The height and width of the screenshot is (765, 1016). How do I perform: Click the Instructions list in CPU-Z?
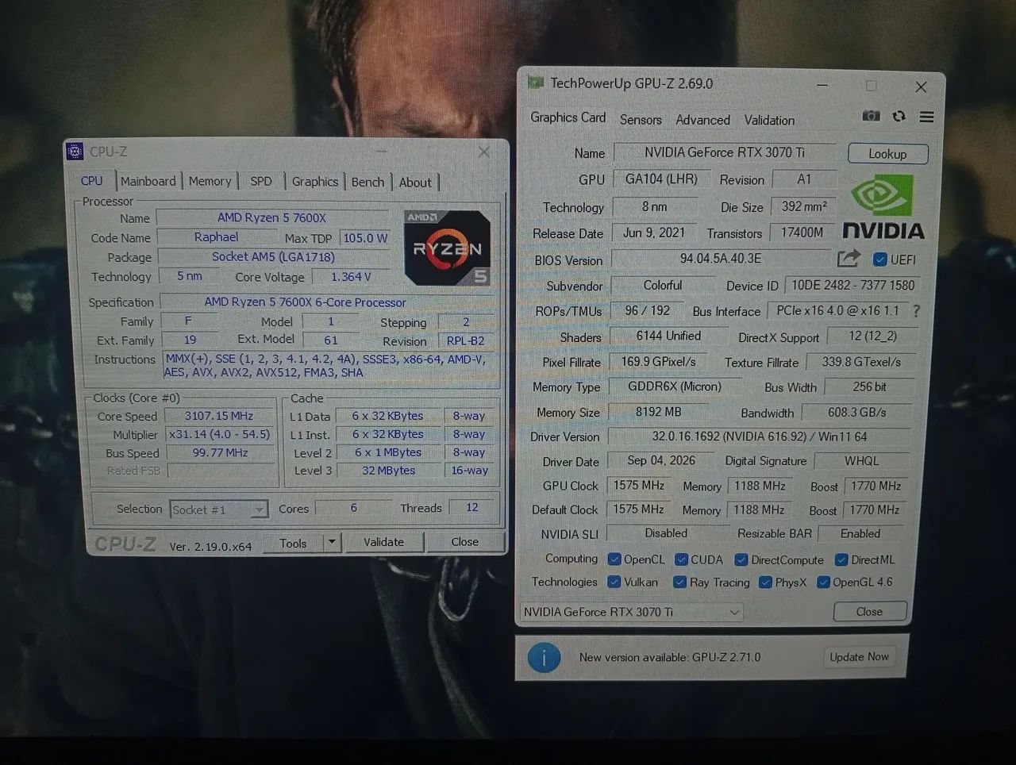(x=330, y=366)
